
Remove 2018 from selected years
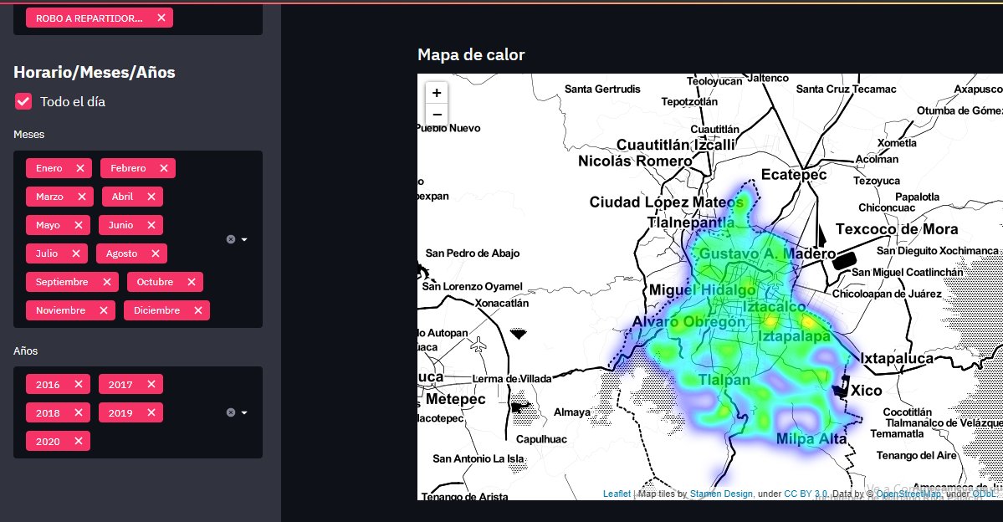tap(78, 412)
